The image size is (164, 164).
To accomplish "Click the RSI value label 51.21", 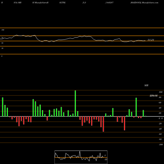I will coord(151,40).
